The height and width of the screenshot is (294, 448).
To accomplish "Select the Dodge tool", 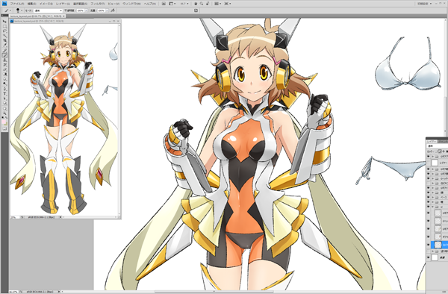I will tap(5, 84).
